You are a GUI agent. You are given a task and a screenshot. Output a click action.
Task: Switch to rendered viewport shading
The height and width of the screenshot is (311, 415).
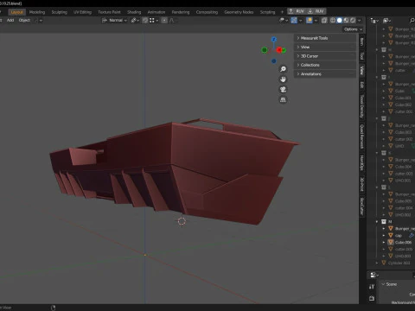(353, 21)
